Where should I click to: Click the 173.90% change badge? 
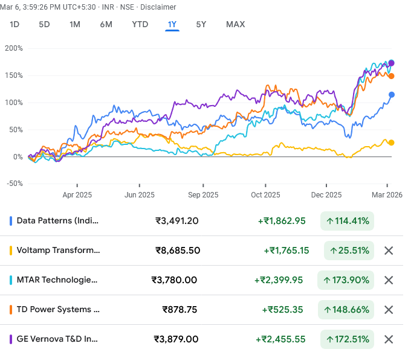tap(346, 280)
